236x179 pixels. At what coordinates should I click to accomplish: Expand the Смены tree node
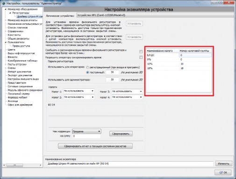(6, 68)
